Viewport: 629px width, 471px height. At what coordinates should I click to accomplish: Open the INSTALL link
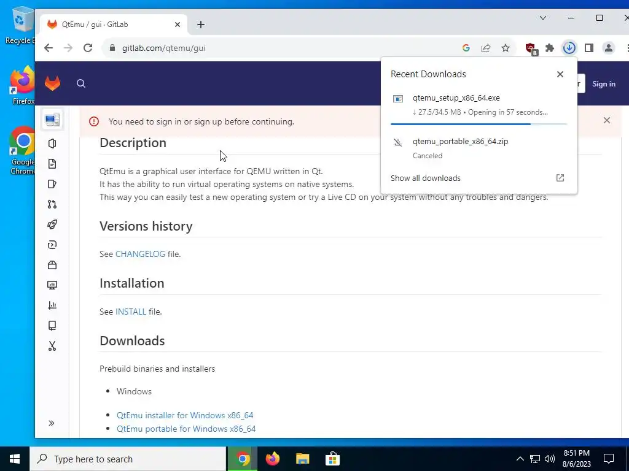(x=131, y=312)
